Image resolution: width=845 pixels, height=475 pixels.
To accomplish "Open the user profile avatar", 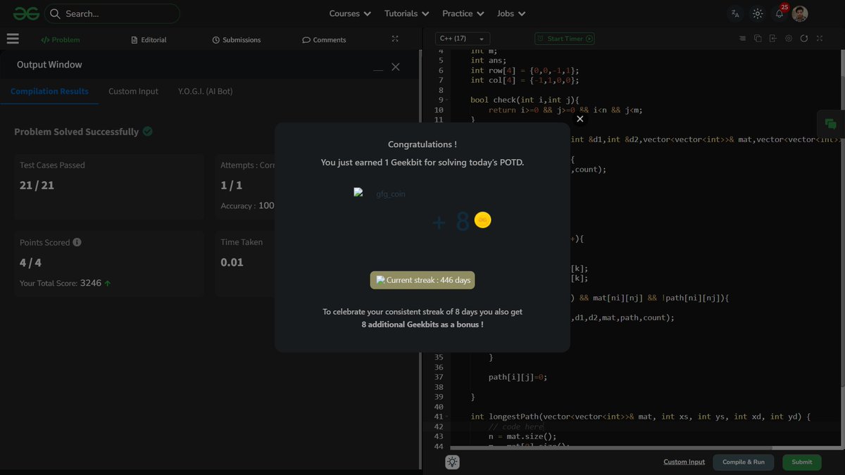I will point(800,13).
